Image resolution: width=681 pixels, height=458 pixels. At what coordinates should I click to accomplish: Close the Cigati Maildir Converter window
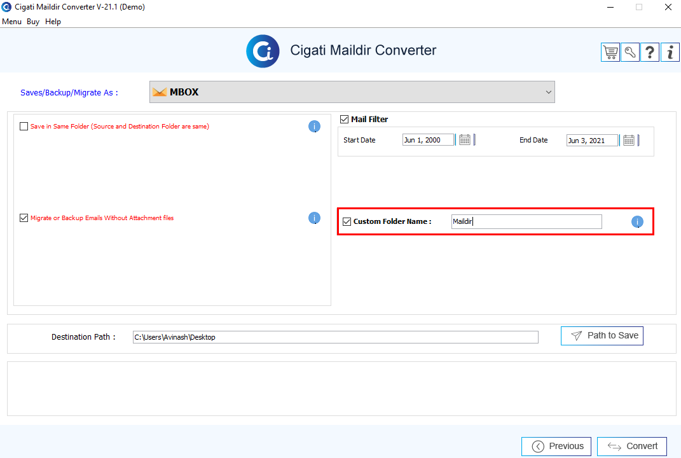(x=668, y=7)
